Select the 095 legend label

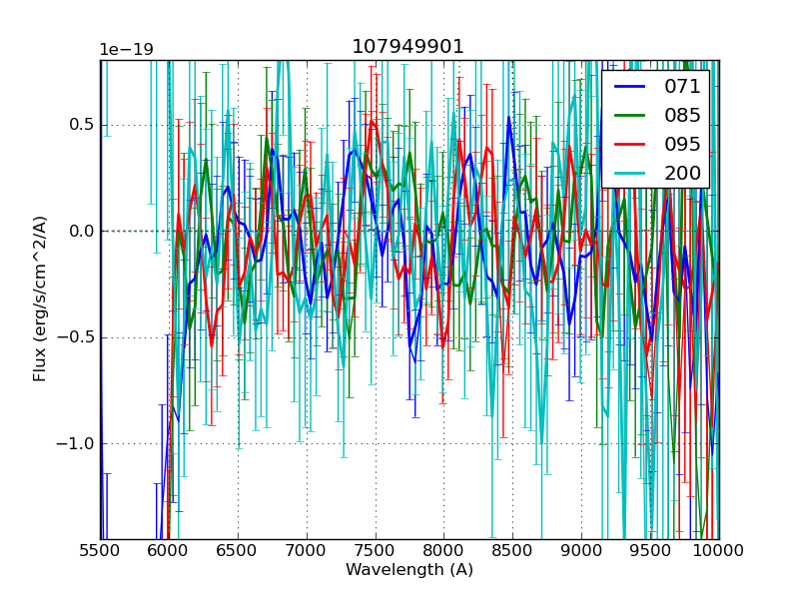(682, 144)
